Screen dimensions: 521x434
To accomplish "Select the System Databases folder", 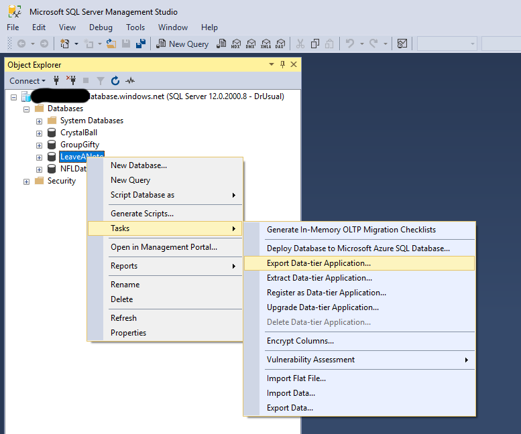I will [92, 121].
